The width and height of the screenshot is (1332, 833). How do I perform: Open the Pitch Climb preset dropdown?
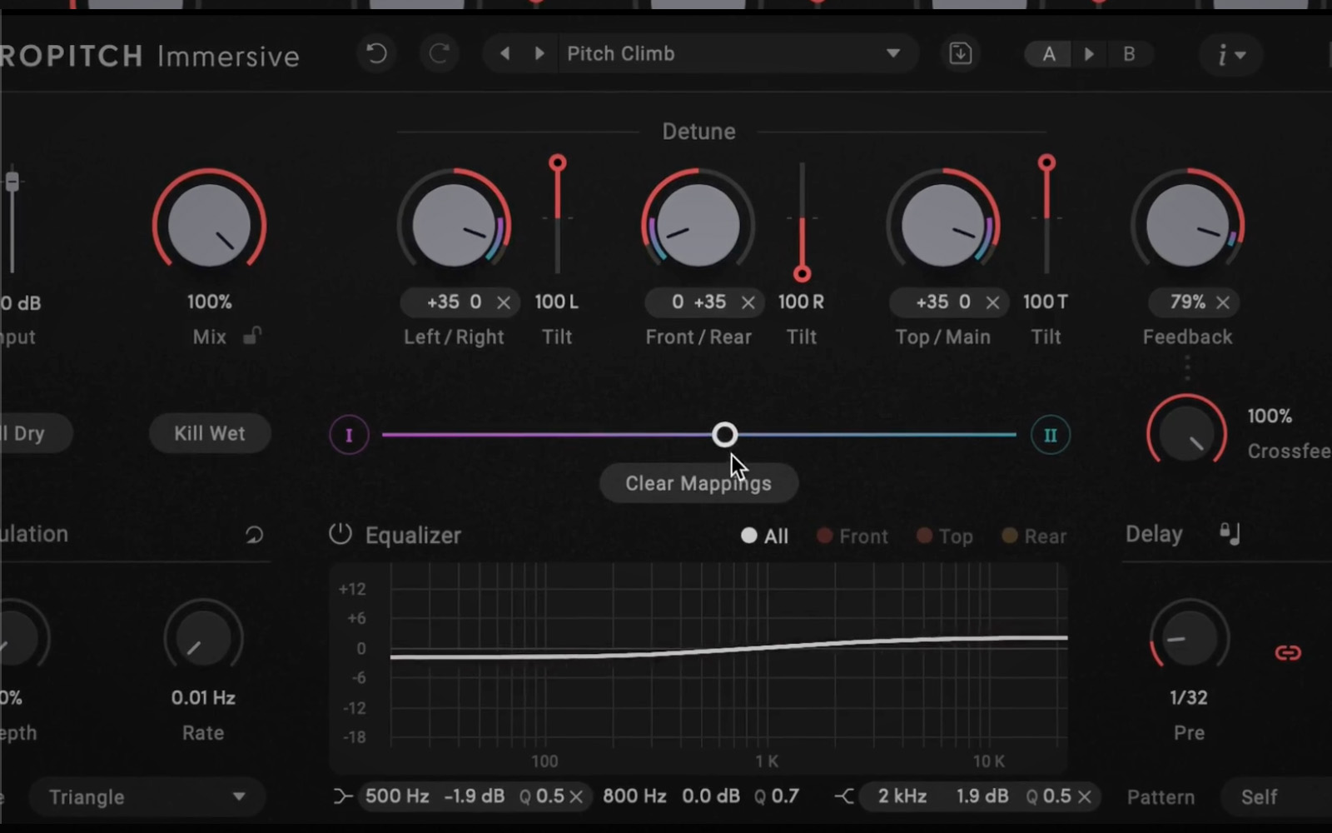[892, 54]
